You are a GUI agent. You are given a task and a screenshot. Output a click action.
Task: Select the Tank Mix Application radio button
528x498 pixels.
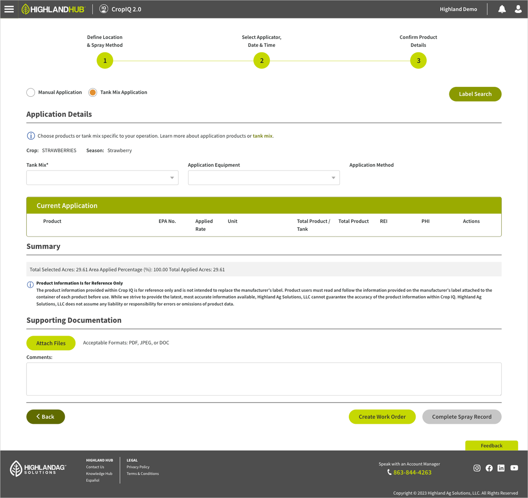coord(93,92)
